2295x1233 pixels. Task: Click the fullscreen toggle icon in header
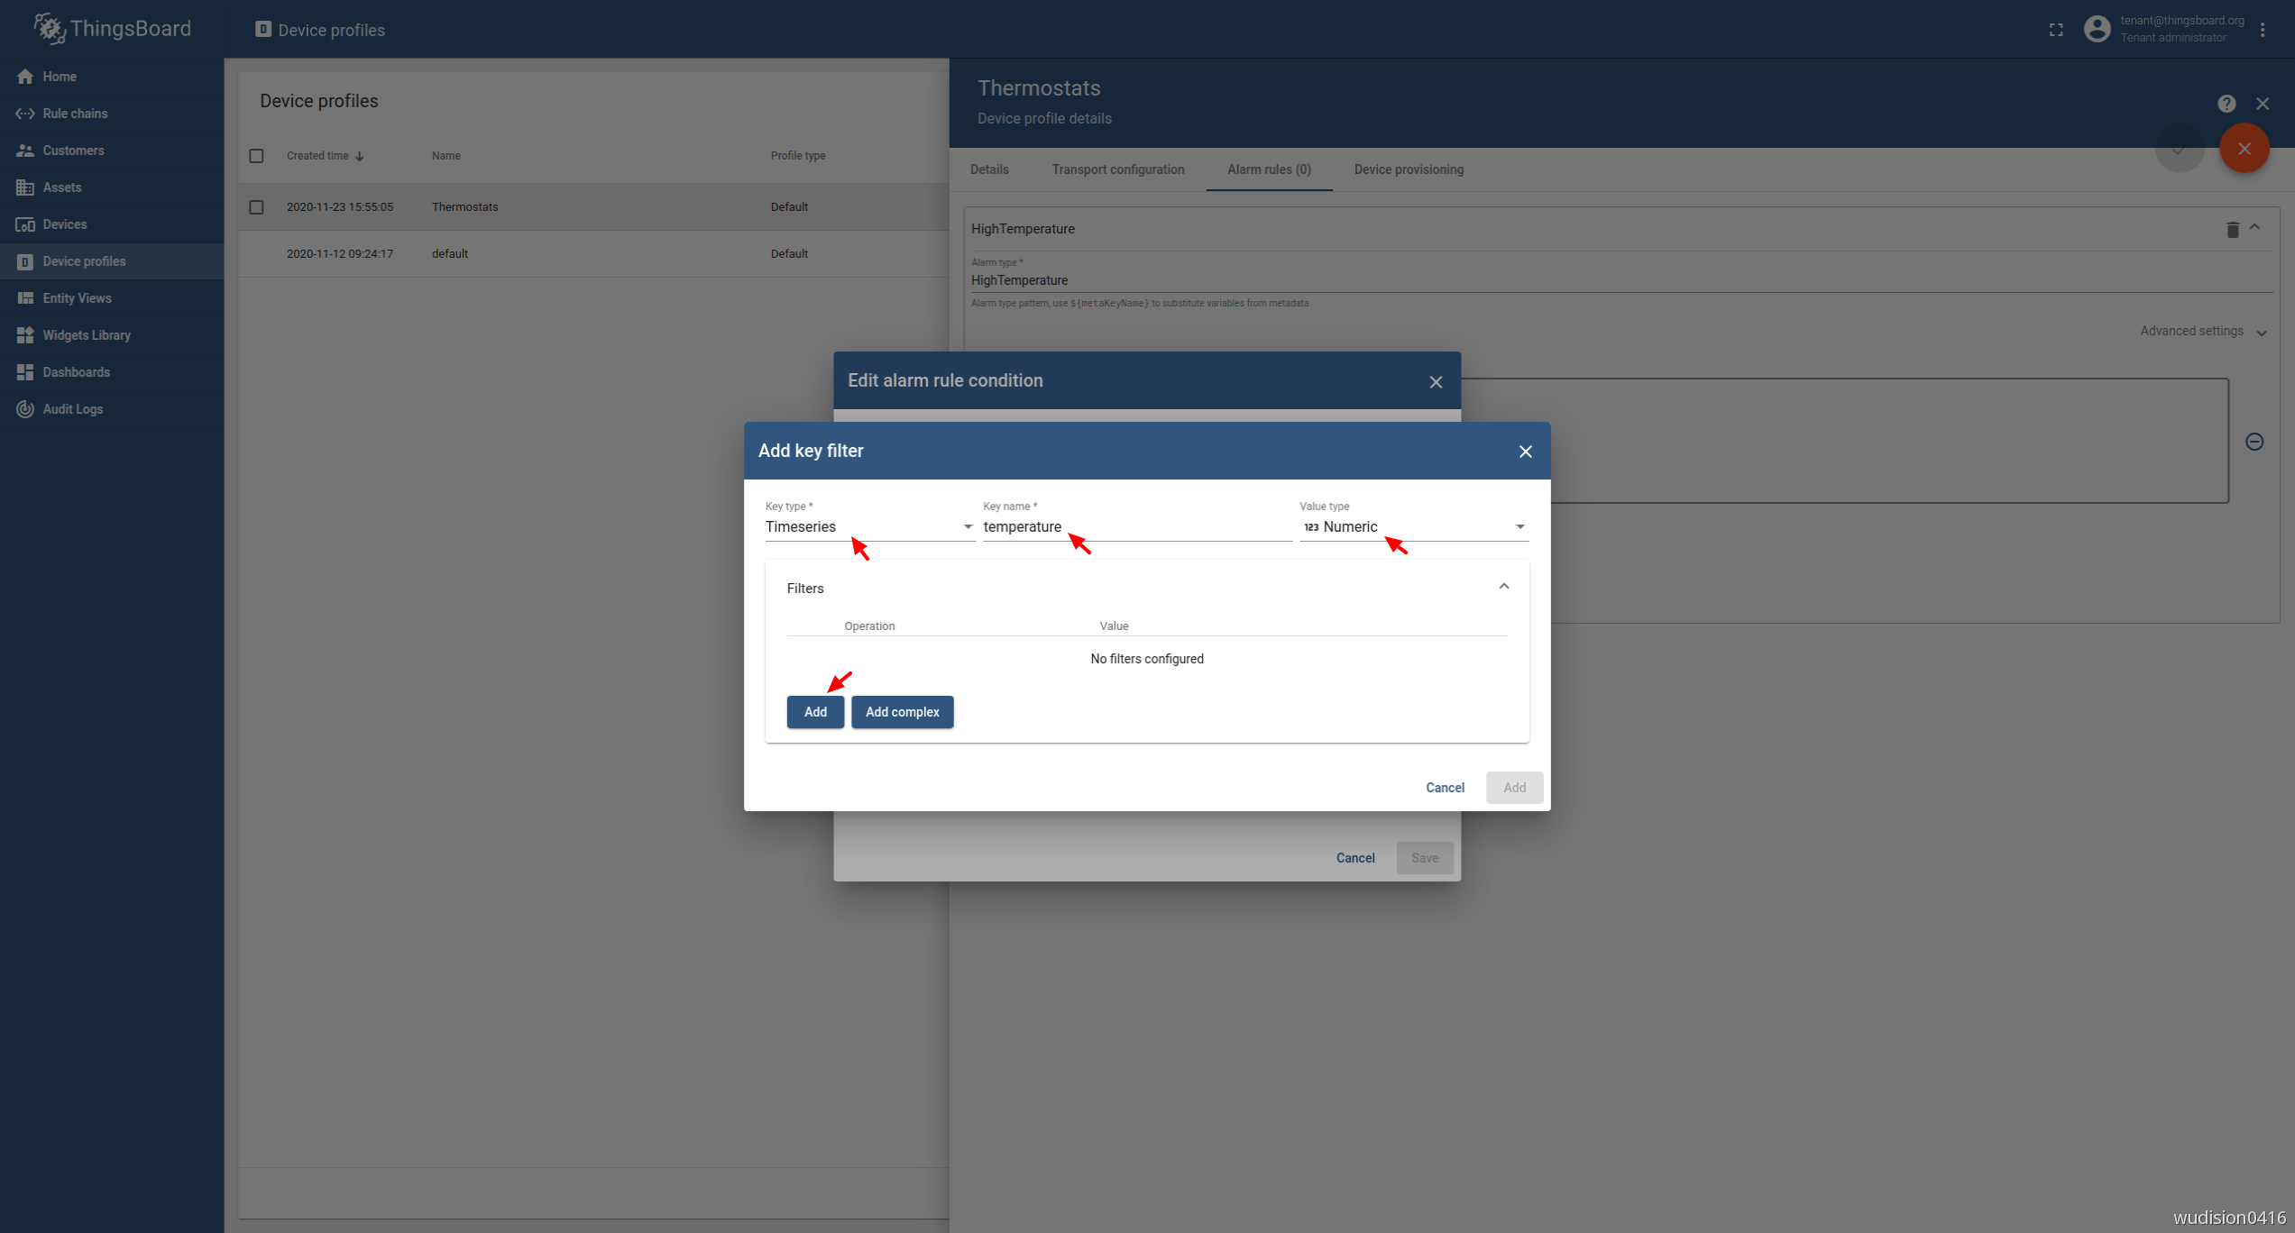2056,30
